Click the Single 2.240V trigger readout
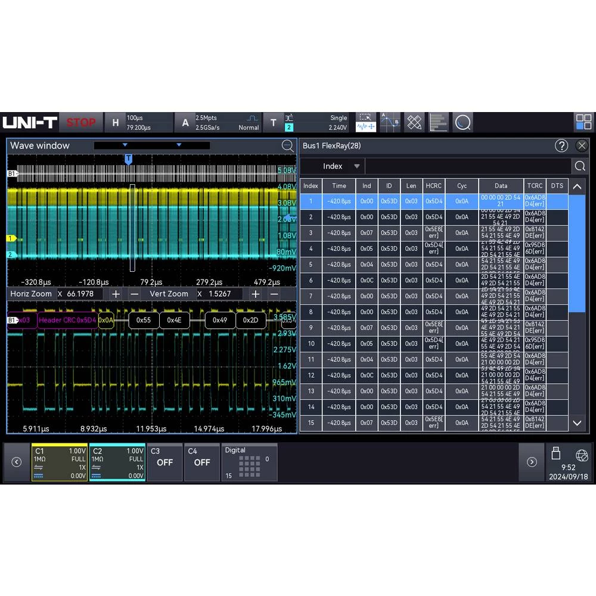 point(338,122)
